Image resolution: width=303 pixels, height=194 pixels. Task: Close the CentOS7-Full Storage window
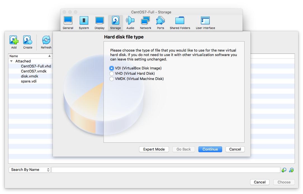coord(64,12)
